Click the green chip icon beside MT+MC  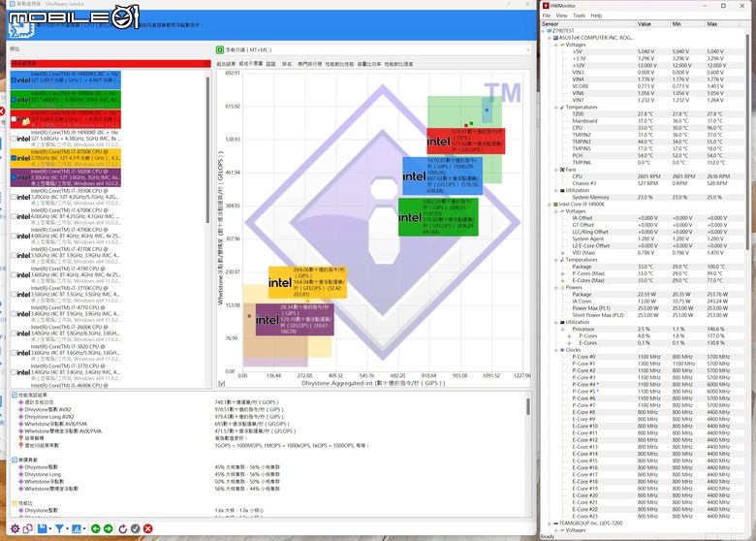pyautogui.click(x=220, y=49)
